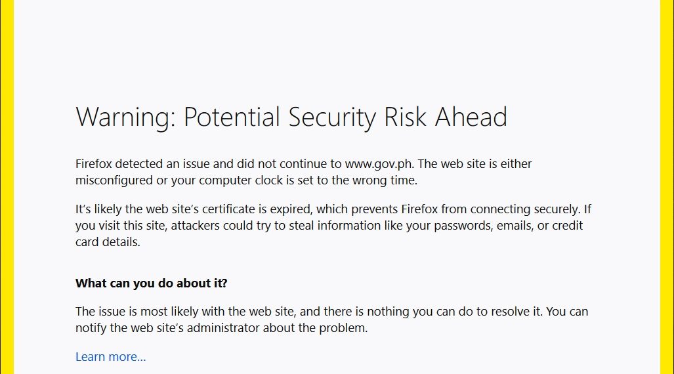
Task: Click the right yellow warning stripe
Action: coord(667,187)
